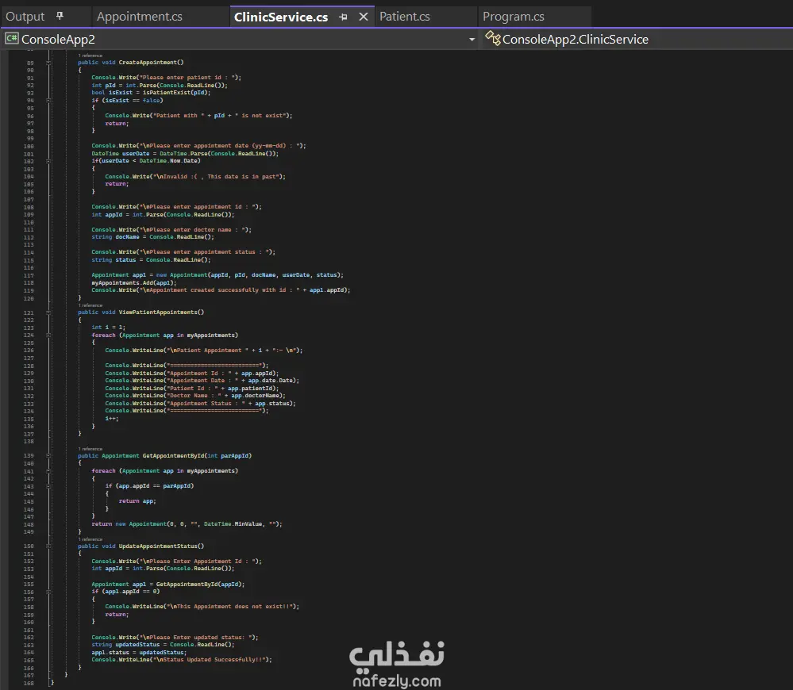Click the reference link above UpdateAppointmentStatus
Screen dimensions: 793x690
tap(90, 539)
